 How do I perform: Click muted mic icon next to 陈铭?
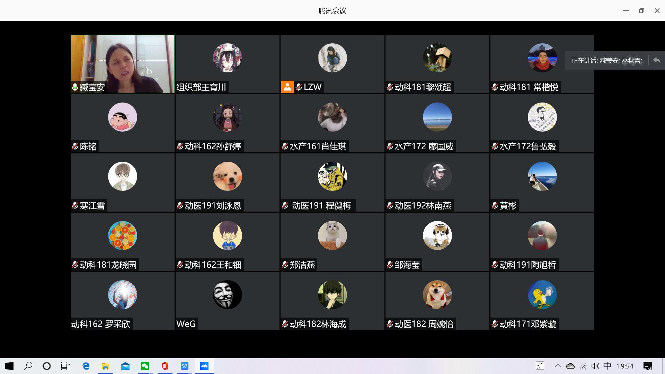pos(75,146)
